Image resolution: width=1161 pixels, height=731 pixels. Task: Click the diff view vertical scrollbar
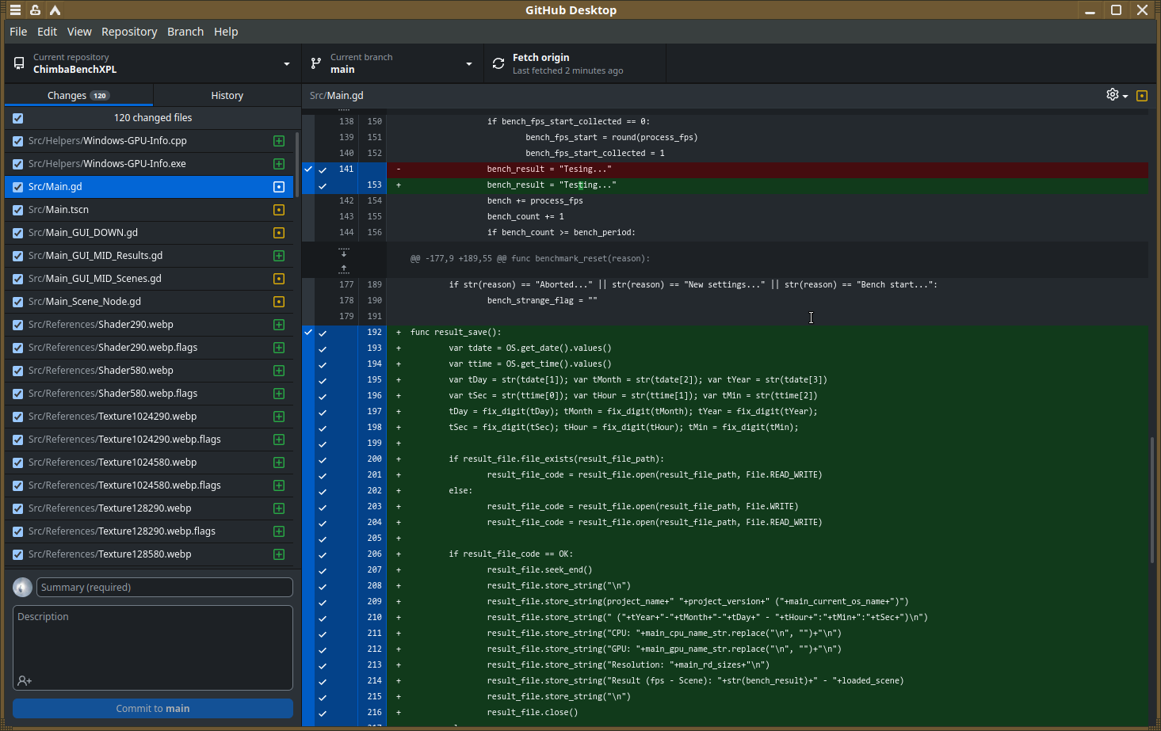[x=1152, y=499]
